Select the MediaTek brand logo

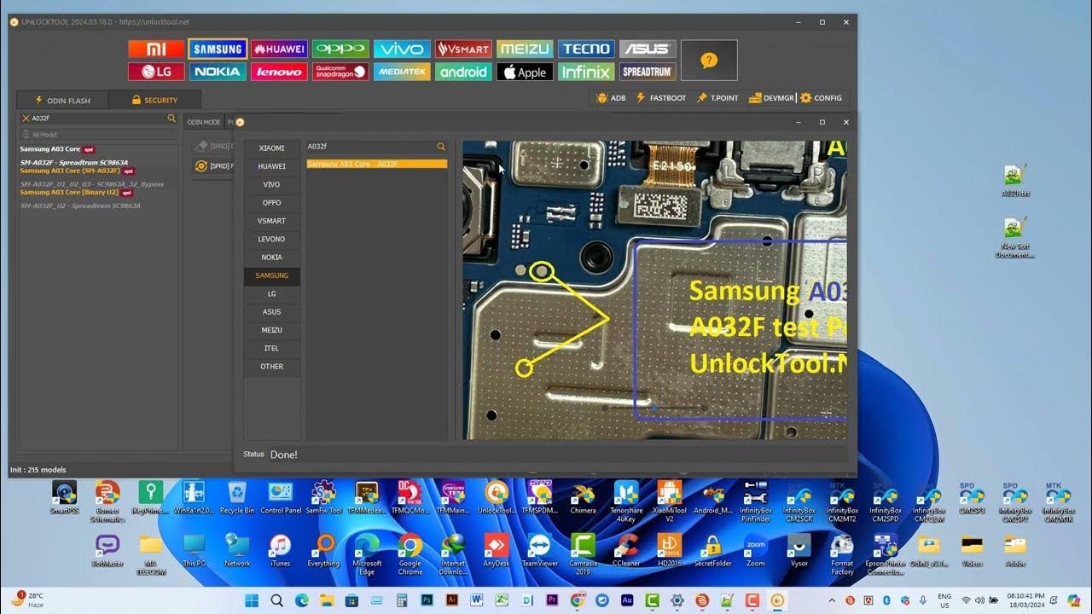point(402,72)
